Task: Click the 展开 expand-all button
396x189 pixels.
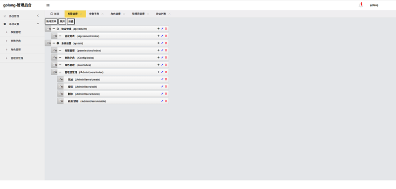Action: pos(62,21)
